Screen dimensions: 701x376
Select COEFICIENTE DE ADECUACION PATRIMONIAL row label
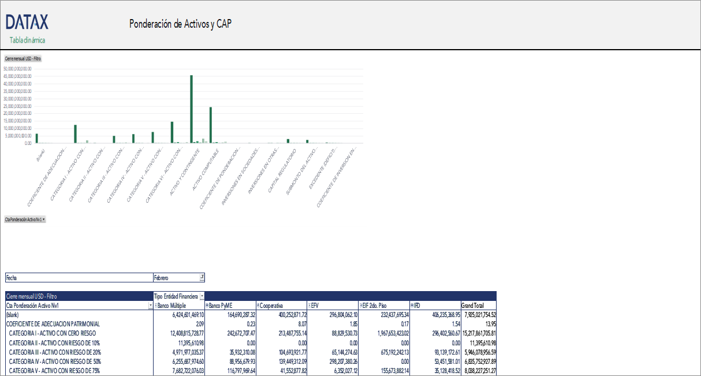53,324
